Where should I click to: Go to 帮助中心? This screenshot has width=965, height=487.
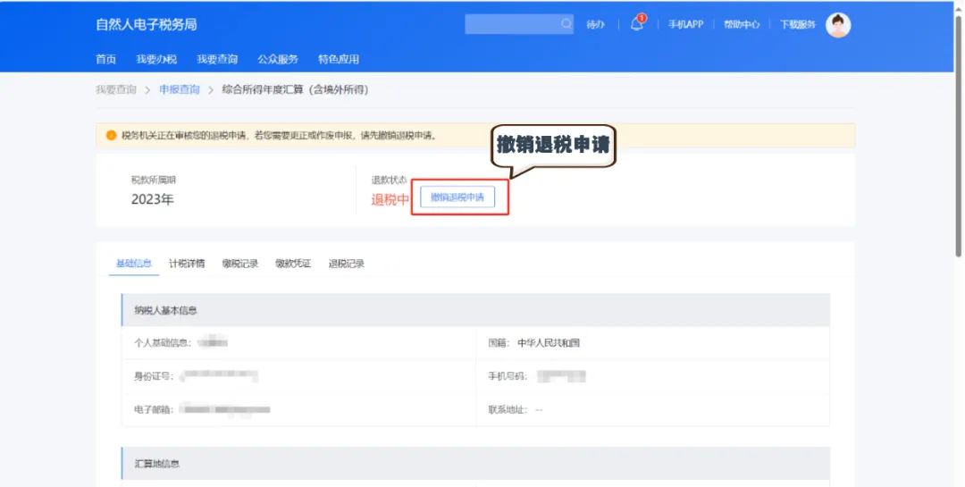[742, 25]
